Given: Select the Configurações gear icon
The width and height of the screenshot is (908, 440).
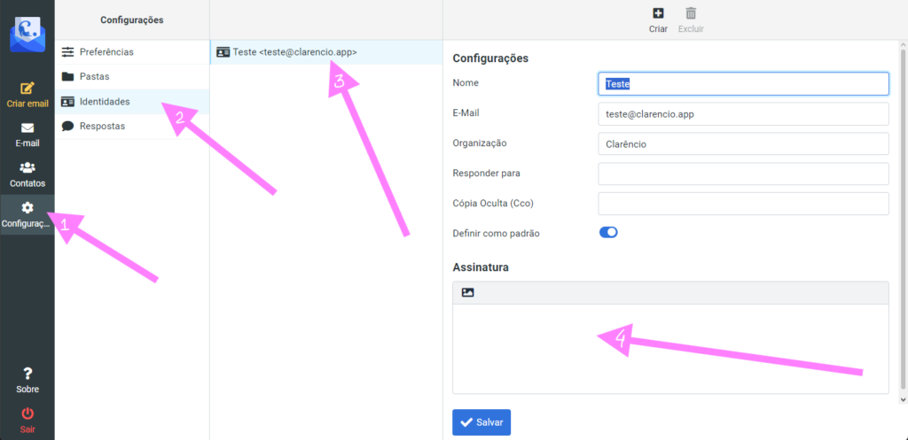Looking at the screenshot, I should (x=27, y=207).
